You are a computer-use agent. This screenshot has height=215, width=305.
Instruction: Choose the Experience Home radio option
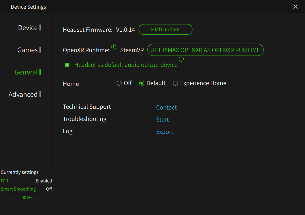point(176,83)
